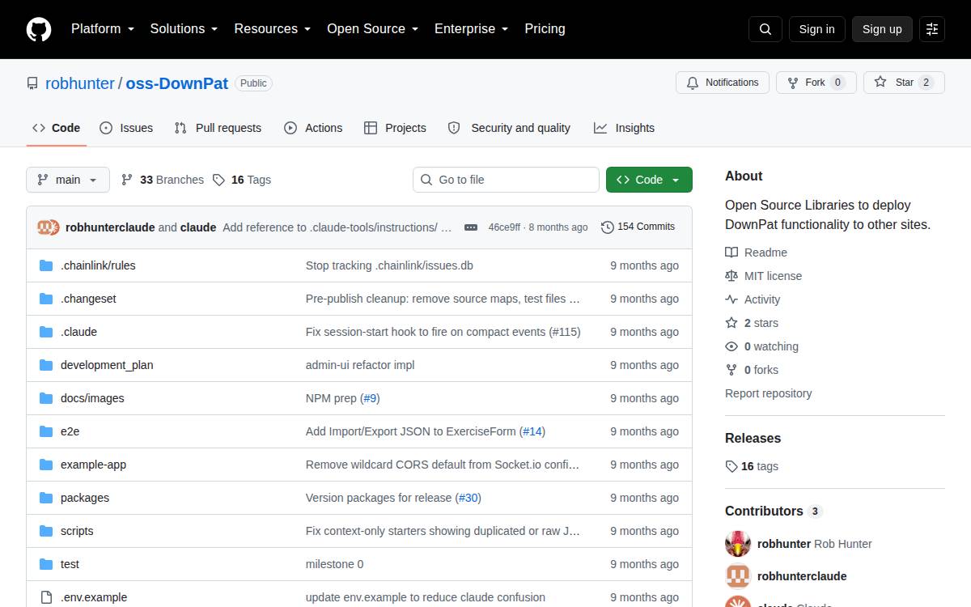The width and height of the screenshot is (971, 607).
Task: Open pull request #30 link
Action: tap(469, 498)
